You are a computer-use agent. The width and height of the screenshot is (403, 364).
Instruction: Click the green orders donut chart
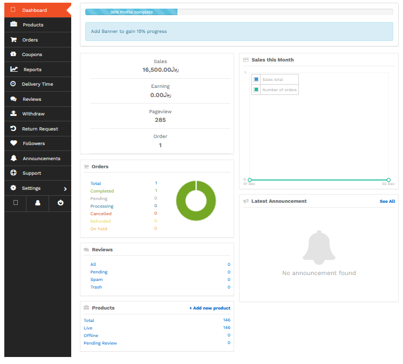(196, 201)
